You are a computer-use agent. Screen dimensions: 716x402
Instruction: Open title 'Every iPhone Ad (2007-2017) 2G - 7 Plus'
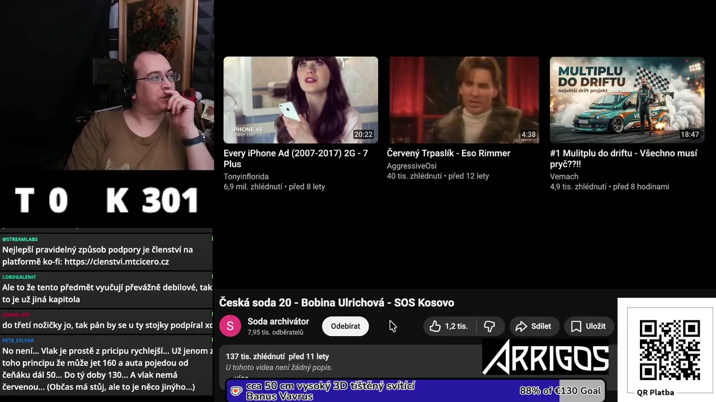coord(296,159)
